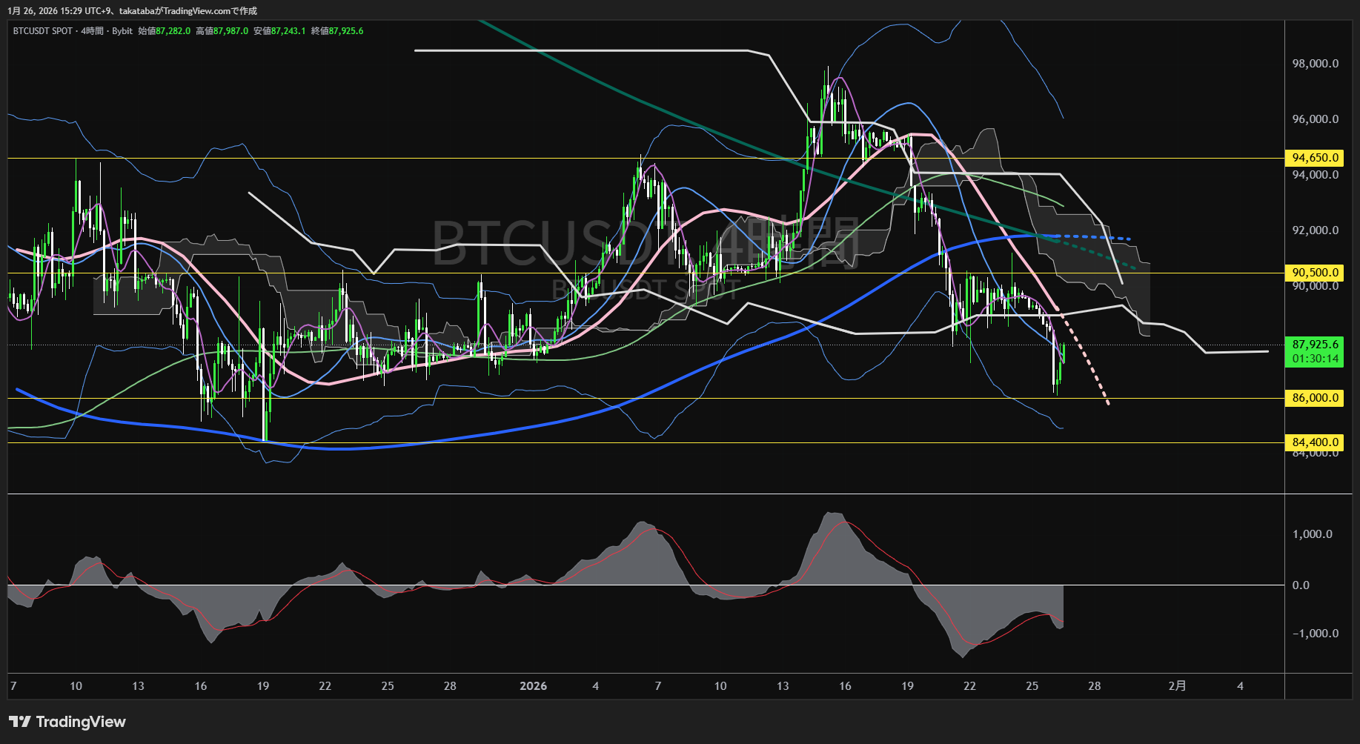
Task: Click the 終値 87,925.6 close value in header
Action: click(337, 31)
